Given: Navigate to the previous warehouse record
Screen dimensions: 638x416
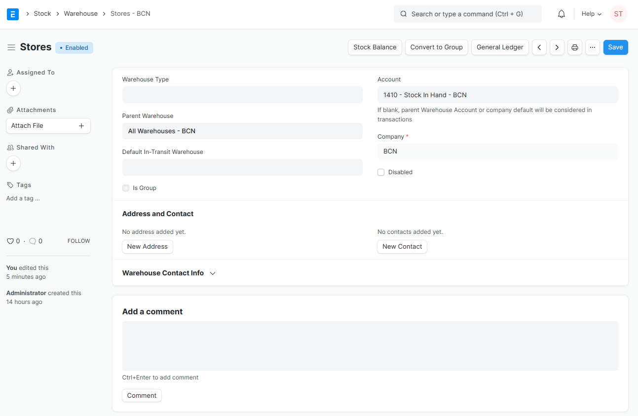Looking at the screenshot, I should (x=539, y=47).
